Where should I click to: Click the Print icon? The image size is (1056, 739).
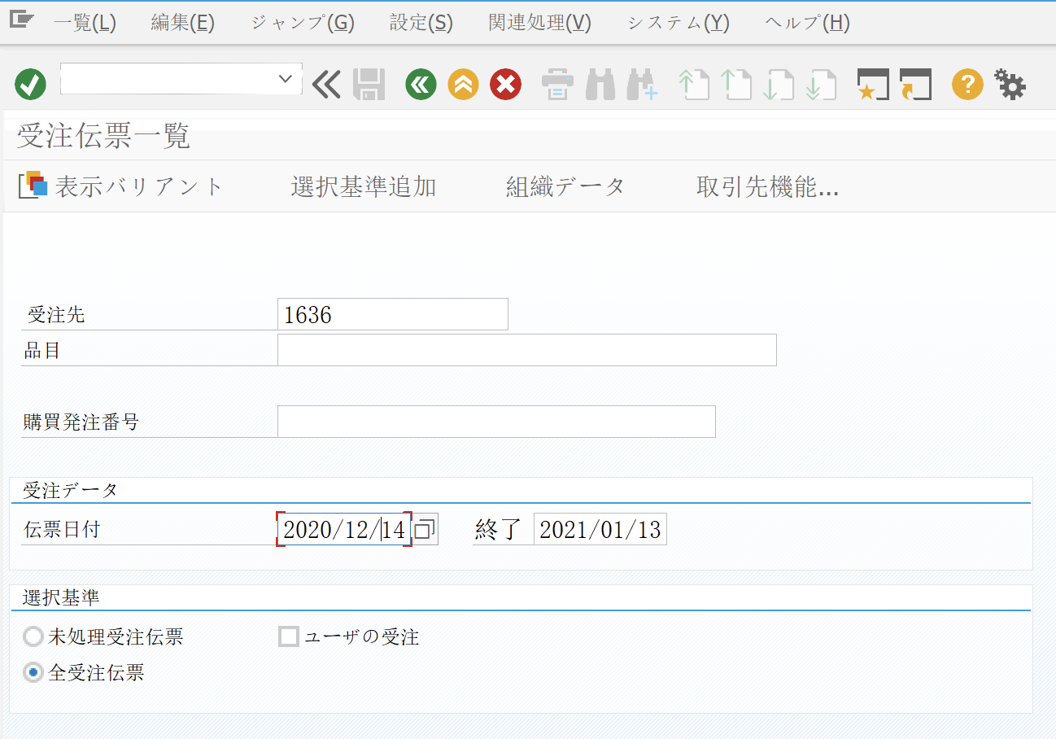[x=557, y=84]
